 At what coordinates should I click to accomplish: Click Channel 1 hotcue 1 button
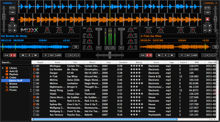(x=67, y=55)
